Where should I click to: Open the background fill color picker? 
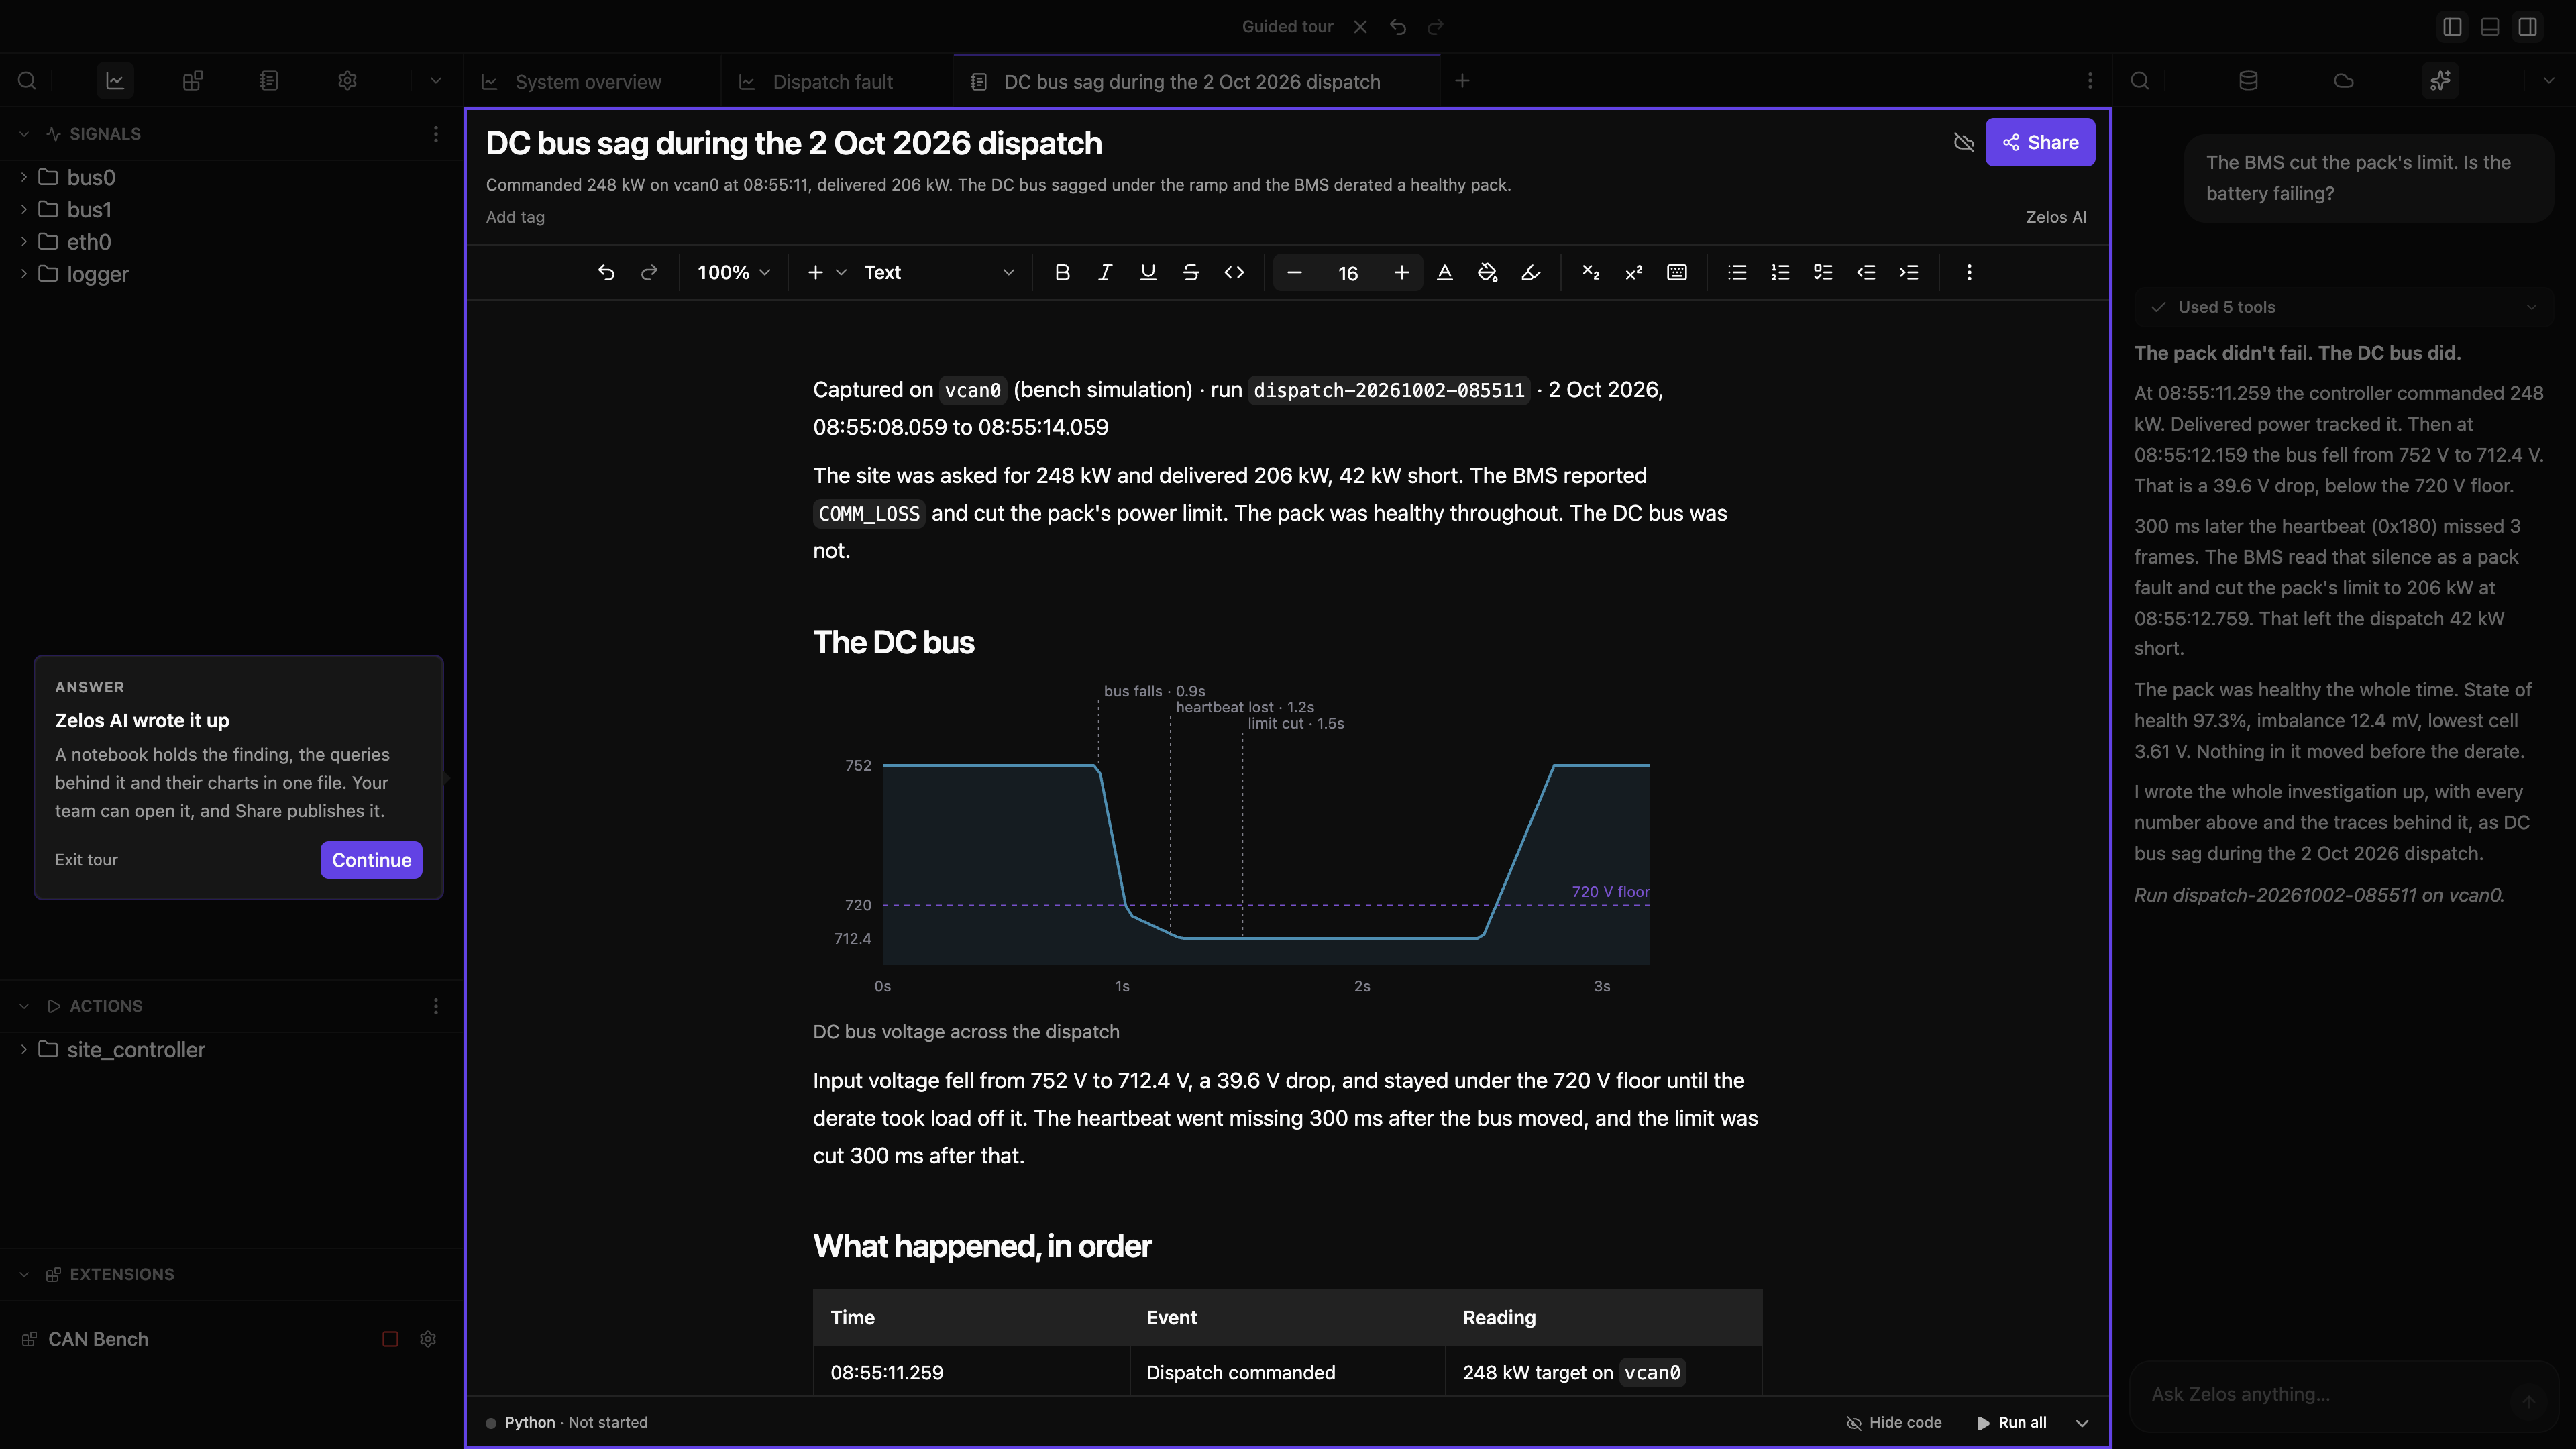[x=1488, y=272]
